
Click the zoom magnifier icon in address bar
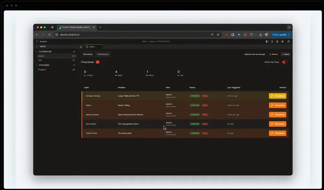coord(213,35)
